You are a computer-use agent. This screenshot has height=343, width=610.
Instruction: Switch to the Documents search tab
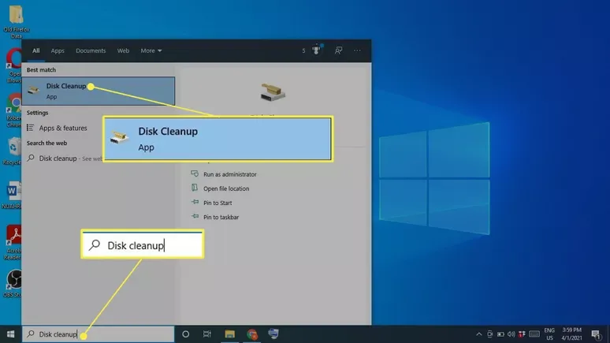pos(91,50)
